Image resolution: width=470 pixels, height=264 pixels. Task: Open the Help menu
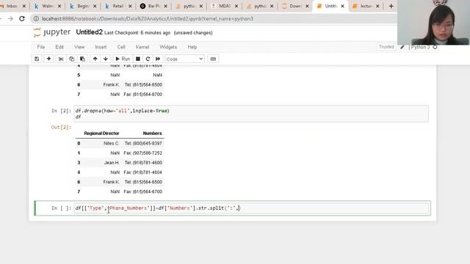click(192, 47)
